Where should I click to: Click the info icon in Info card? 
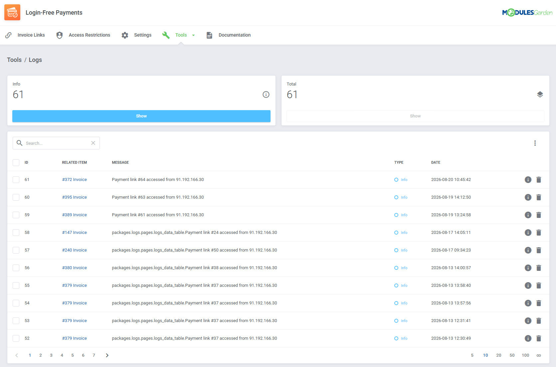pos(266,94)
